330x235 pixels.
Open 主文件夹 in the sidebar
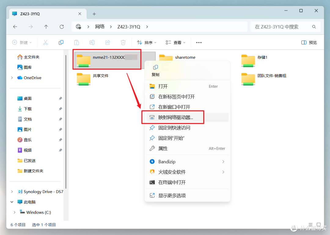tap(28, 57)
